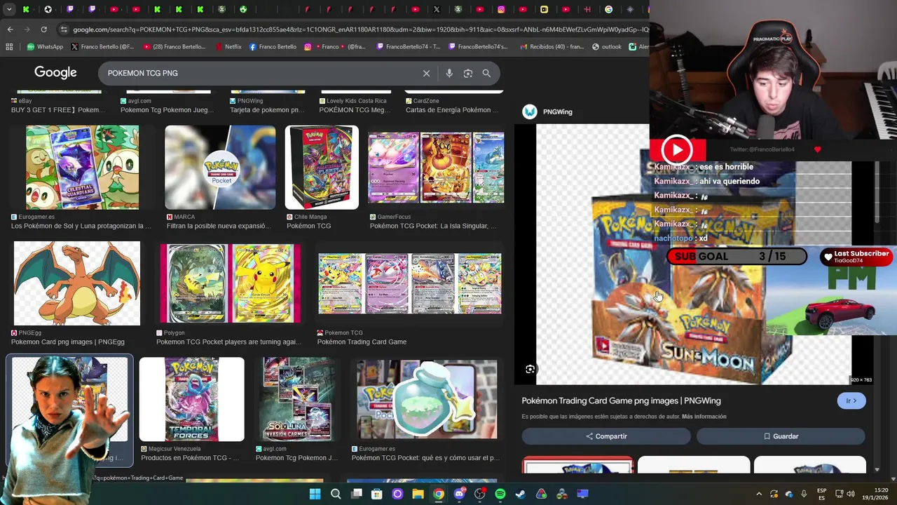Click the system tray microphone icon
Image resolution: width=897 pixels, height=505 pixels.
point(804,494)
